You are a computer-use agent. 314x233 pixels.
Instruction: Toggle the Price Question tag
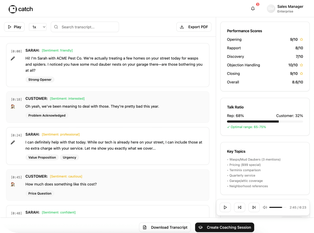pyautogui.click(x=40, y=193)
